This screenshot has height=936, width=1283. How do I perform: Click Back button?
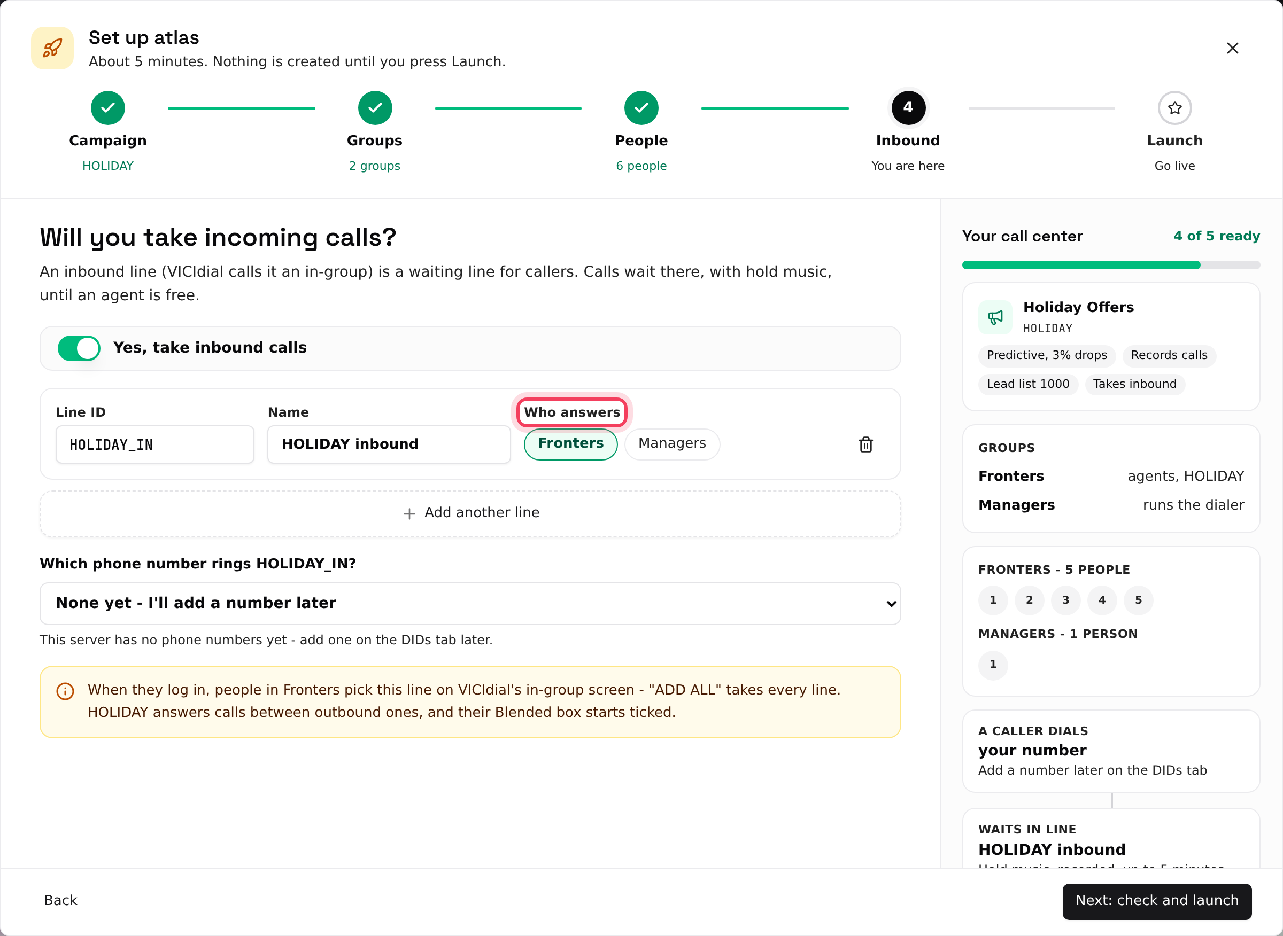coord(60,900)
